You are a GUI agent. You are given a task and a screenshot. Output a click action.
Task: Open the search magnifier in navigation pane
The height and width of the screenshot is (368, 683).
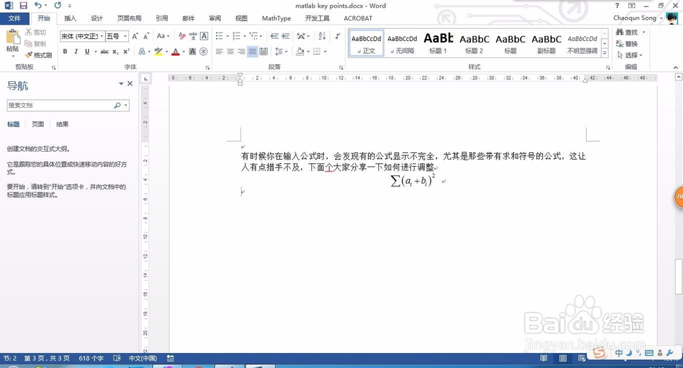117,105
